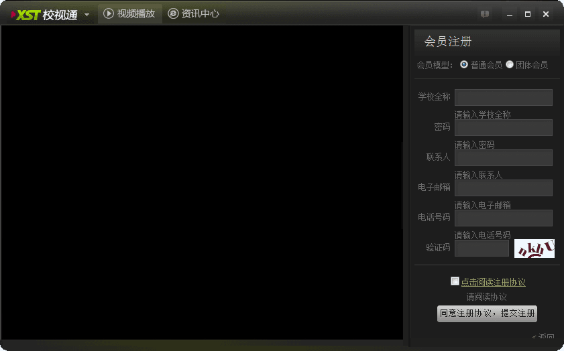Open dropdown arrow next to 校视通 logo

(x=87, y=15)
